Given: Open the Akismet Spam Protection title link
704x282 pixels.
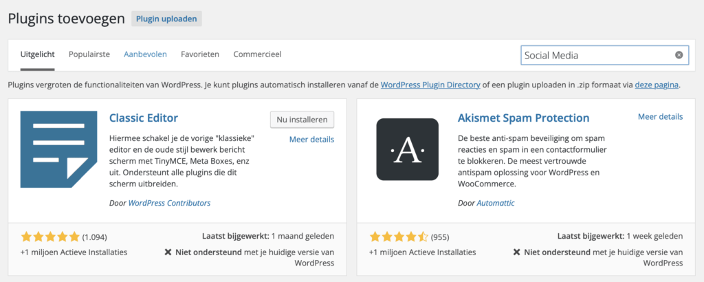Looking at the screenshot, I should 523,118.
